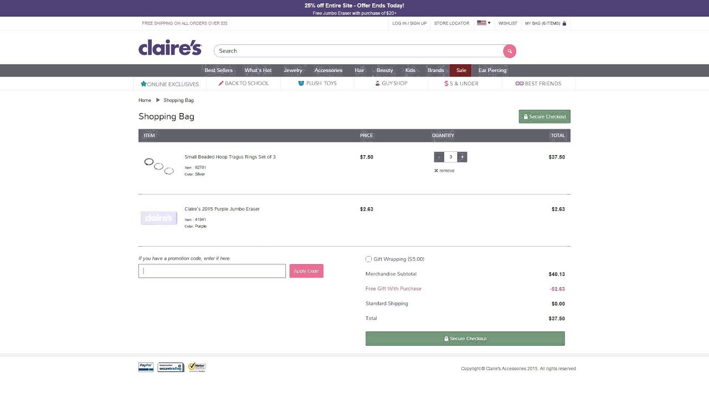Open the Sale menu item
Viewport: 709px width, 399px height.
click(461, 70)
